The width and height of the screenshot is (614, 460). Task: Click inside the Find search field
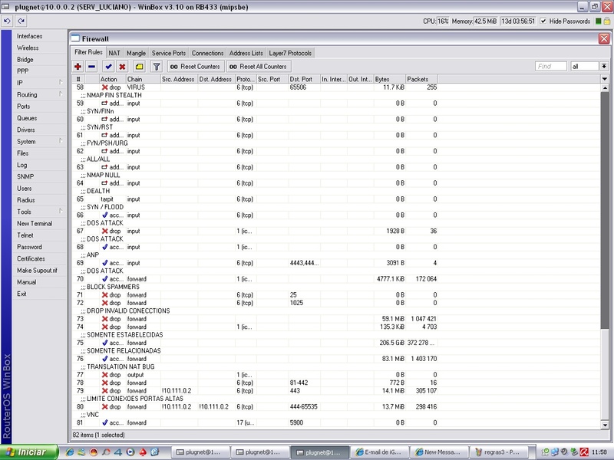point(550,67)
